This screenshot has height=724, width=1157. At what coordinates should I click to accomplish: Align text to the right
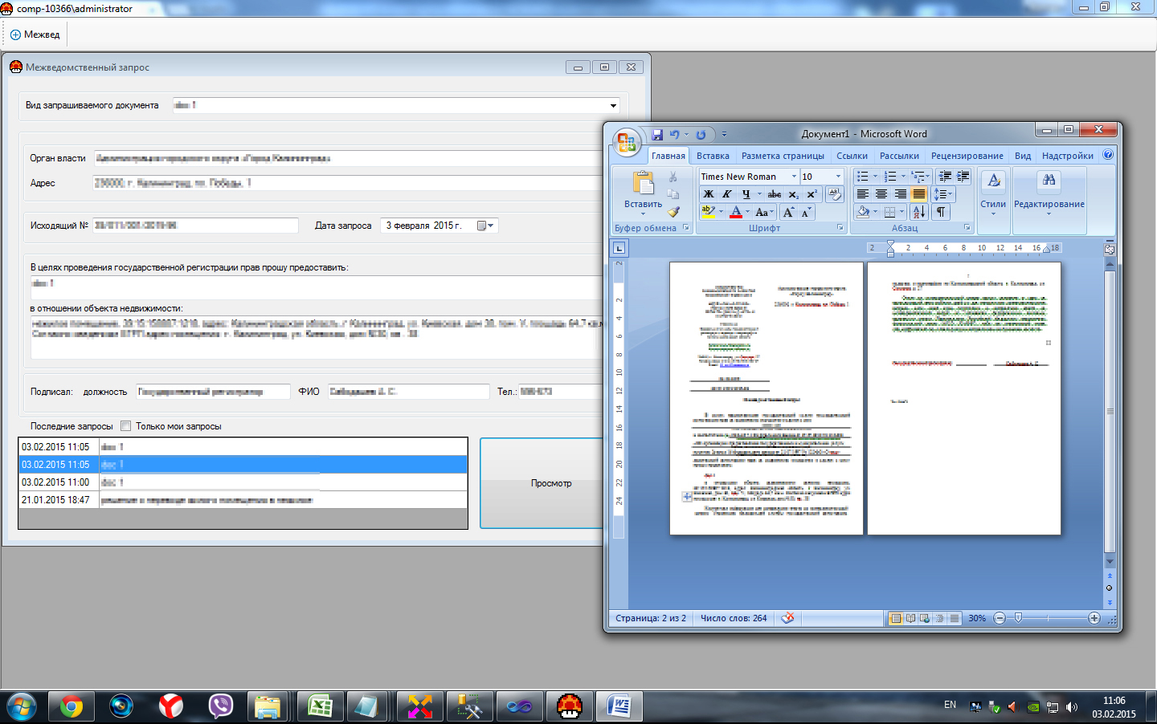coord(900,194)
